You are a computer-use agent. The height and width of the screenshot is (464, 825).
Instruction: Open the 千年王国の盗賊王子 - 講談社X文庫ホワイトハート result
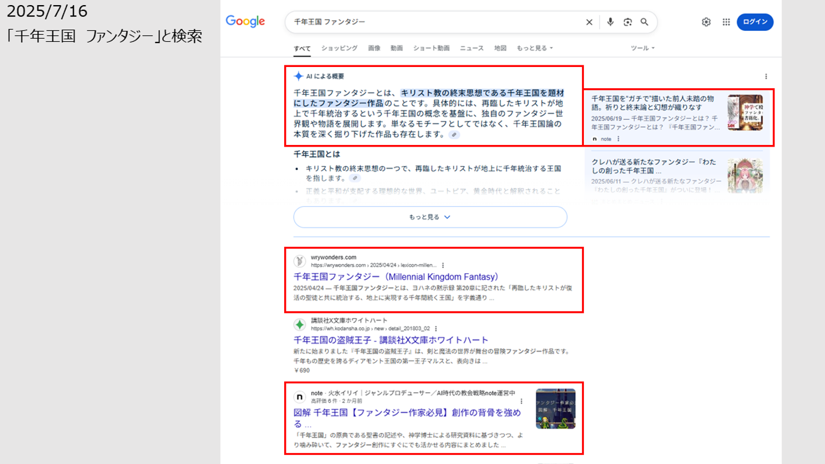tap(391, 340)
